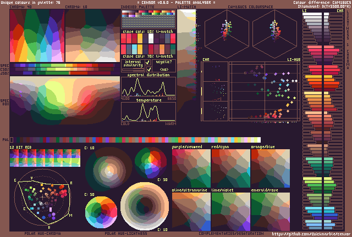Viewport: 352px width, 237px height.
Task: Open the GitHub quickmarble/censor link
Action: click(x=311, y=233)
